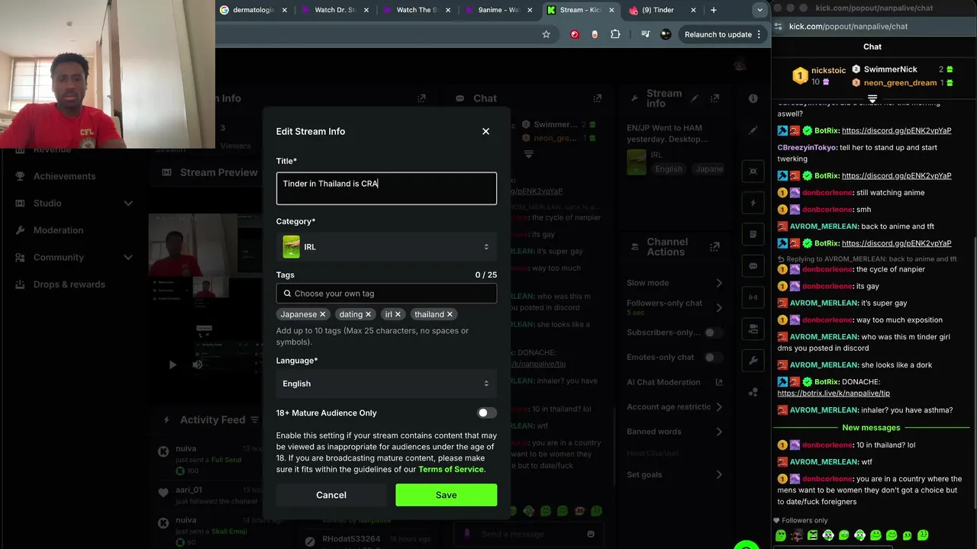Click the red extension icon in toolbar
This screenshot has height=549, width=977.
click(x=575, y=34)
